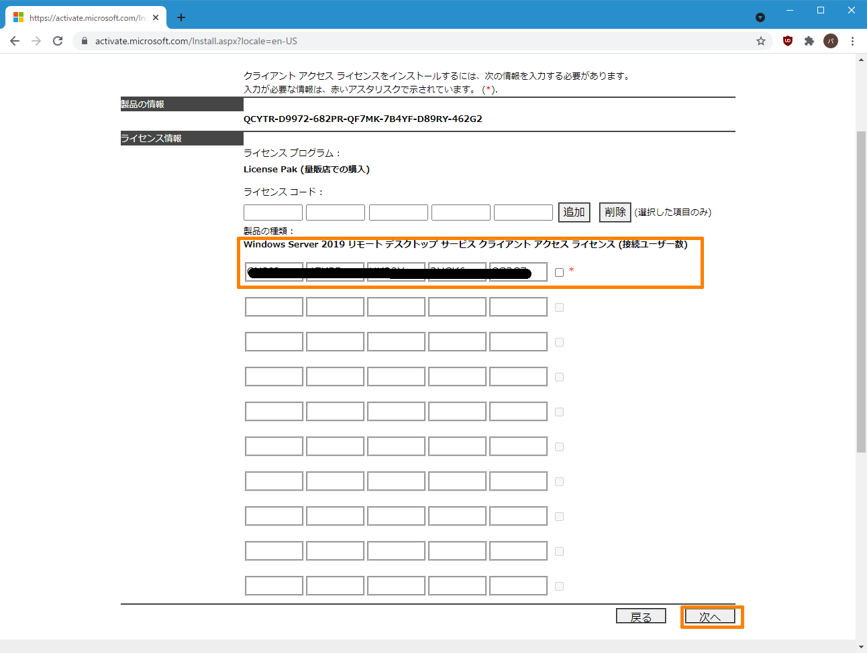Click second ライセンス コード input box
Viewport: 867px width, 653px height.
tap(336, 213)
